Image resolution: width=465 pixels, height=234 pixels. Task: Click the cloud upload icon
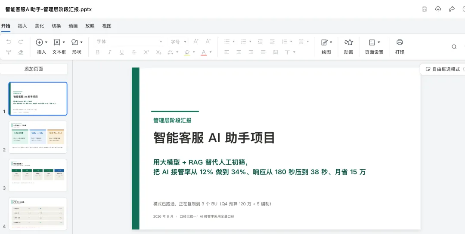point(438,9)
